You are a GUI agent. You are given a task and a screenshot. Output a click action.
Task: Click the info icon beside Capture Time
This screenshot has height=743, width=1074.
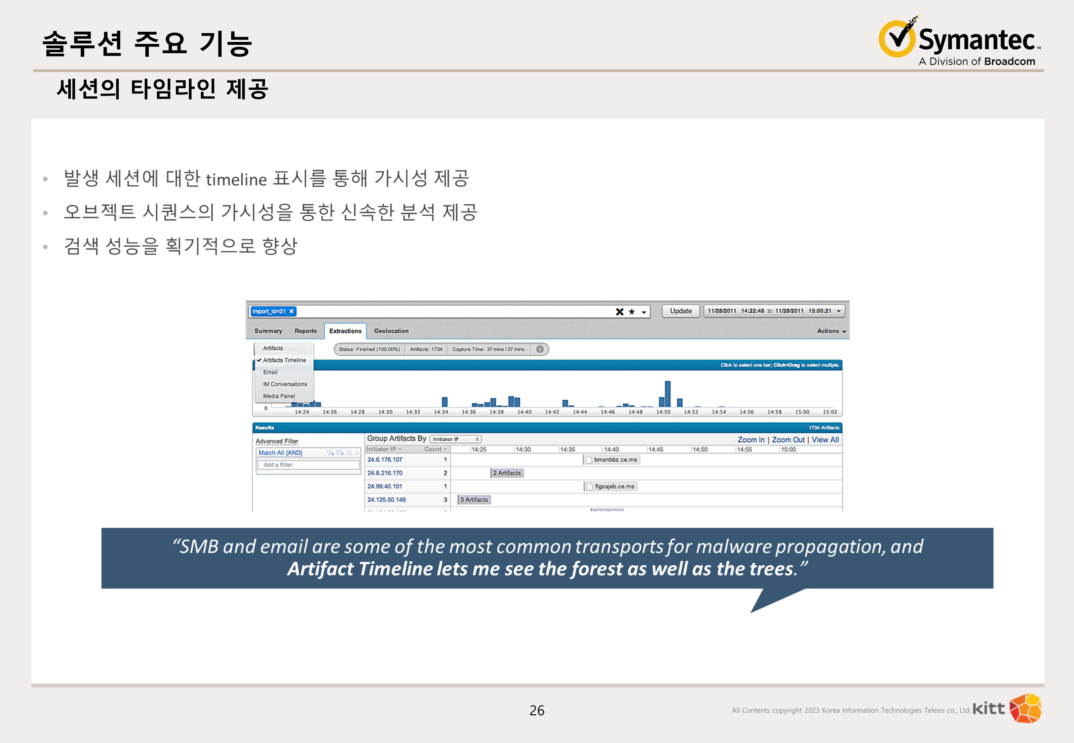click(x=540, y=349)
